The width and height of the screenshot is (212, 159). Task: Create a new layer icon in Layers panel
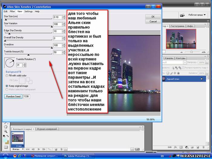coord(197,147)
